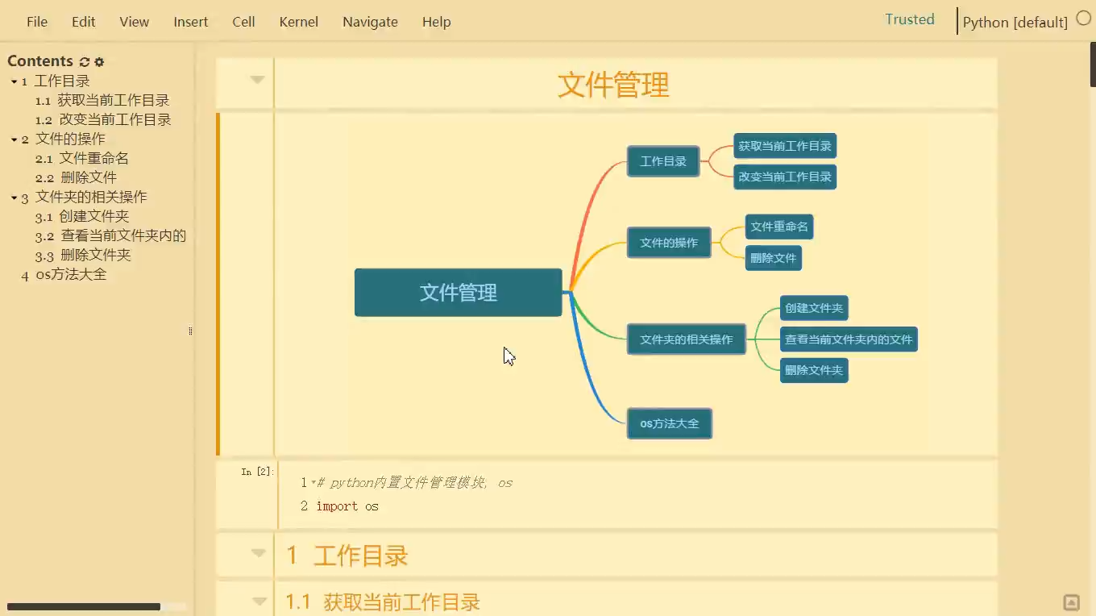Fold the code at line 1 comment arrow

pos(313,483)
